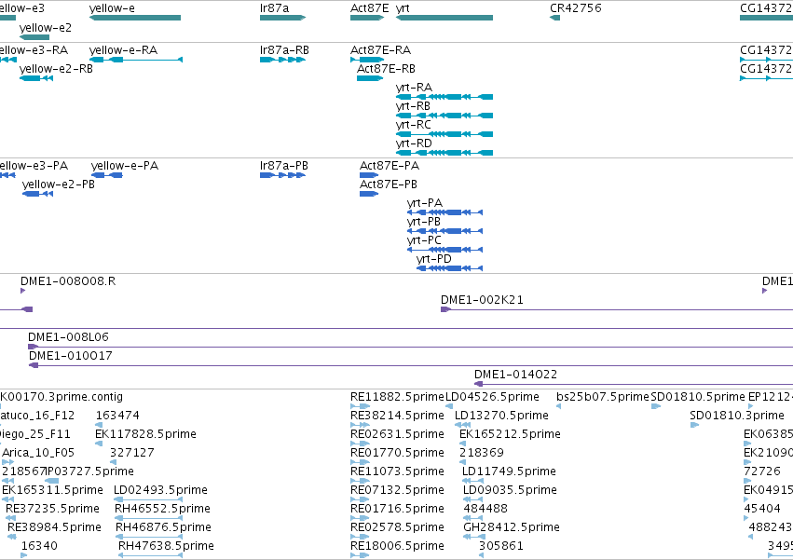Select the yrt-RD transcript glyph
The width and height of the screenshot is (793, 560).
click(444, 153)
